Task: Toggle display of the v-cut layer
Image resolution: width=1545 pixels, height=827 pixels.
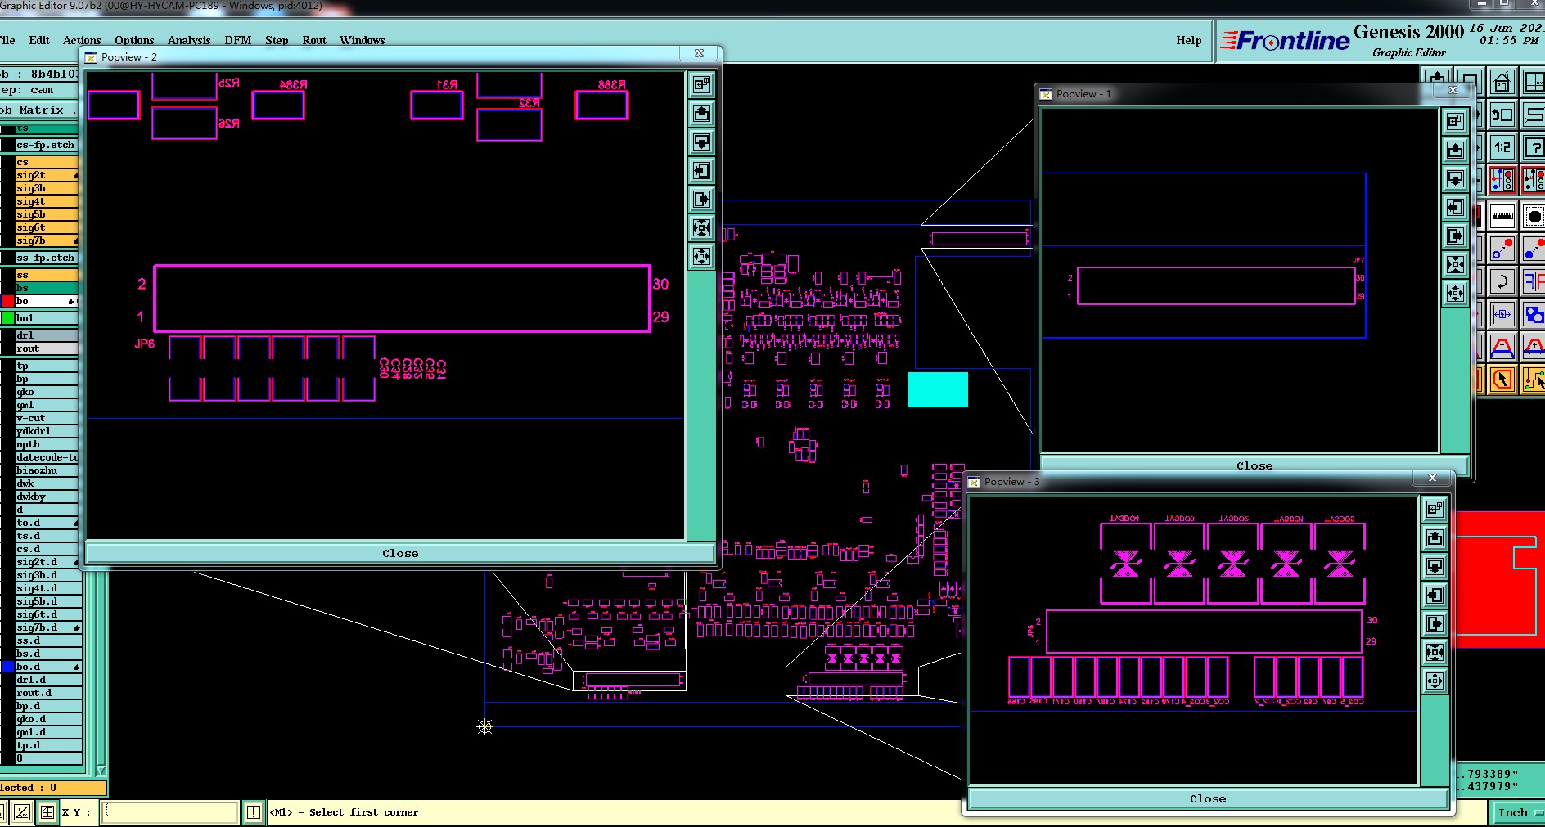Action: (47, 418)
